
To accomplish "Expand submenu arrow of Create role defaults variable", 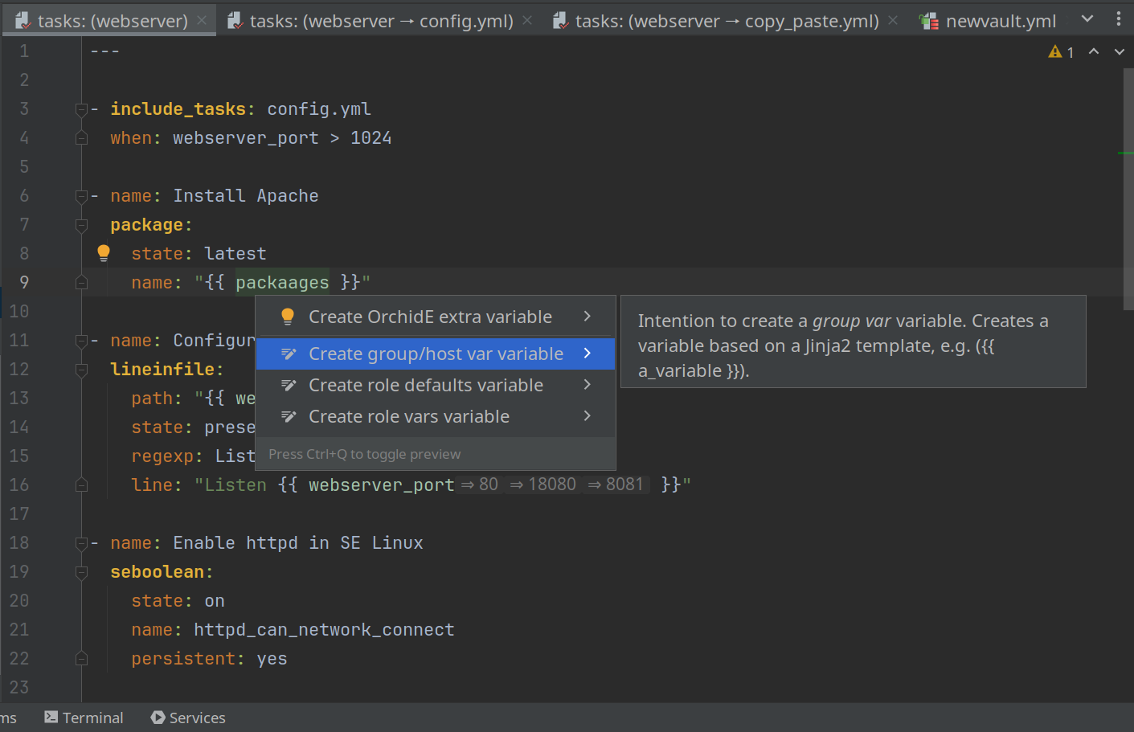I will pyautogui.click(x=587, y=385).
